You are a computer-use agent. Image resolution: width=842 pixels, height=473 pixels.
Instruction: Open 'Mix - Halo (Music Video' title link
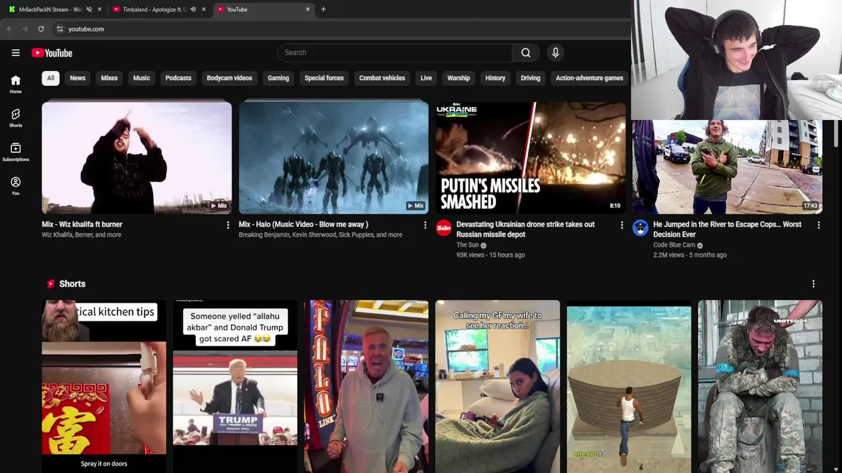(x=303, y=225)
